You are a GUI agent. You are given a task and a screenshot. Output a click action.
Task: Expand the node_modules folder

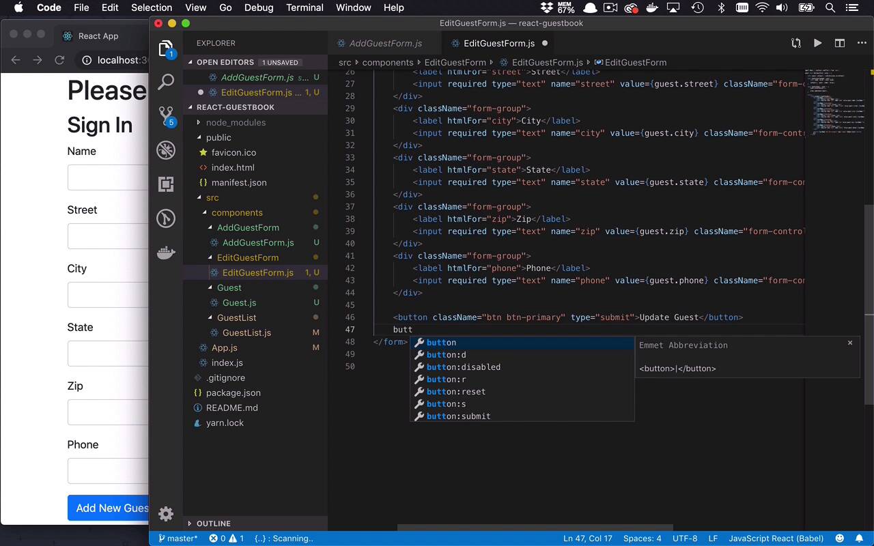pos(236,122)
